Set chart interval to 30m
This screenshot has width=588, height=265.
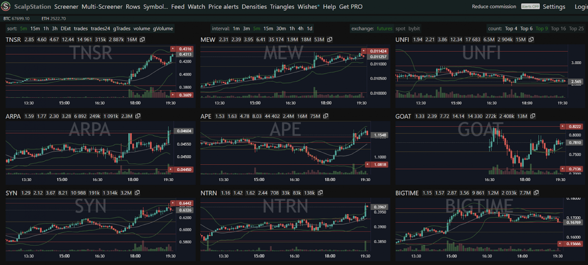pyautogui.click(x=281, y=29)
